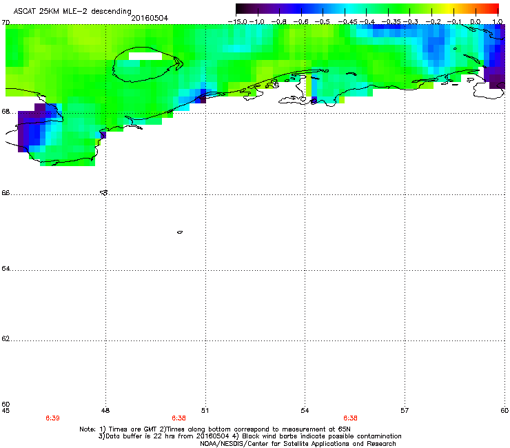The width and height of the screenshot is (510, 448).
Task: Click the latitude '62' axis label
Action: [x=6, y=338]
